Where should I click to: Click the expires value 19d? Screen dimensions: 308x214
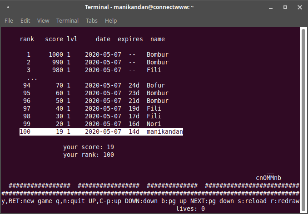(x=134, y=108)
